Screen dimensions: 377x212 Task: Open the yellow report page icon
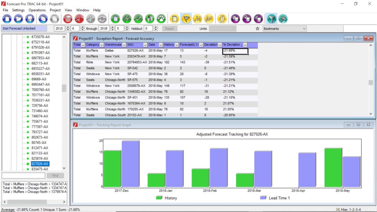click(175, 19)
